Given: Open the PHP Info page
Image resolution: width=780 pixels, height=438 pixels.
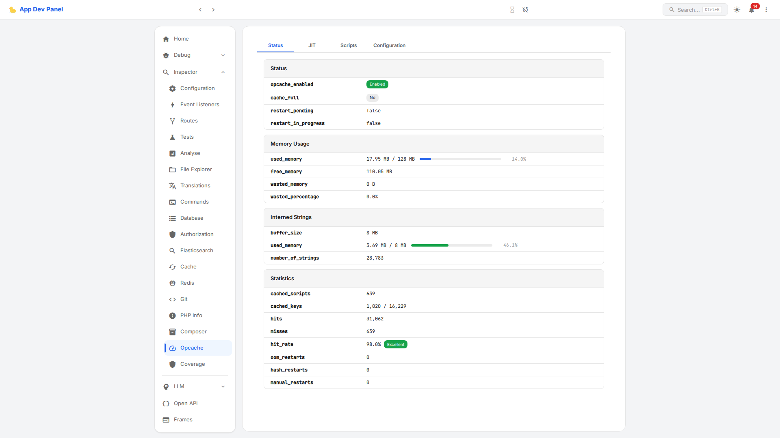Looking at the screenshot, I should [191, 315].
